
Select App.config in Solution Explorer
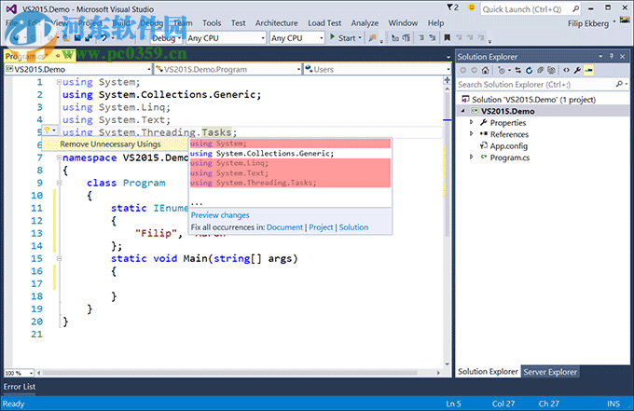tap(509, 146)
